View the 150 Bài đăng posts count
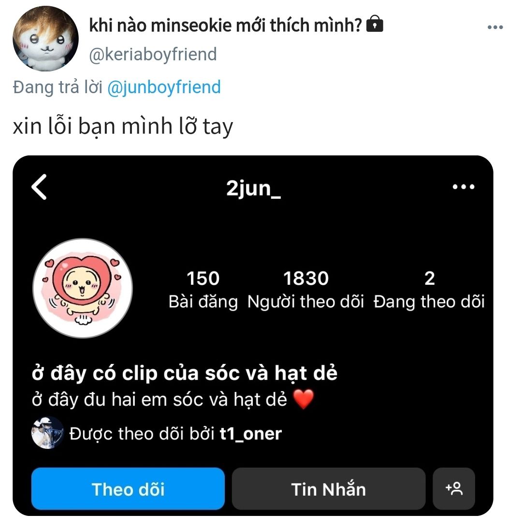522x528 pixels. coord(203,289)
